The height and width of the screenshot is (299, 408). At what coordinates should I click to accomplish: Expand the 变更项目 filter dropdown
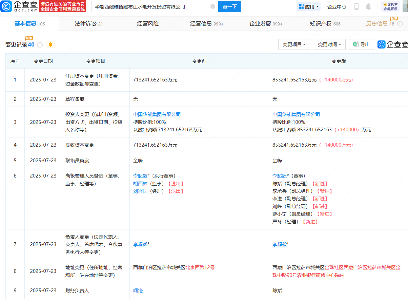coord(294,44)
